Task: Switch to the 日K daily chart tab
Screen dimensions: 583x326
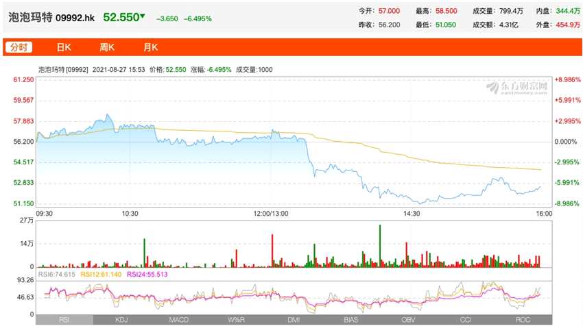Action: (64, 47)
